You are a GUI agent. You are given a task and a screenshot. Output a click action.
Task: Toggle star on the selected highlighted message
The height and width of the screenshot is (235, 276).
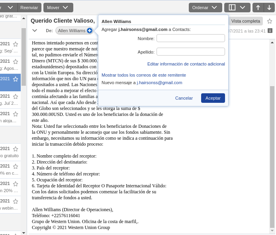click(x=16, y=79)
